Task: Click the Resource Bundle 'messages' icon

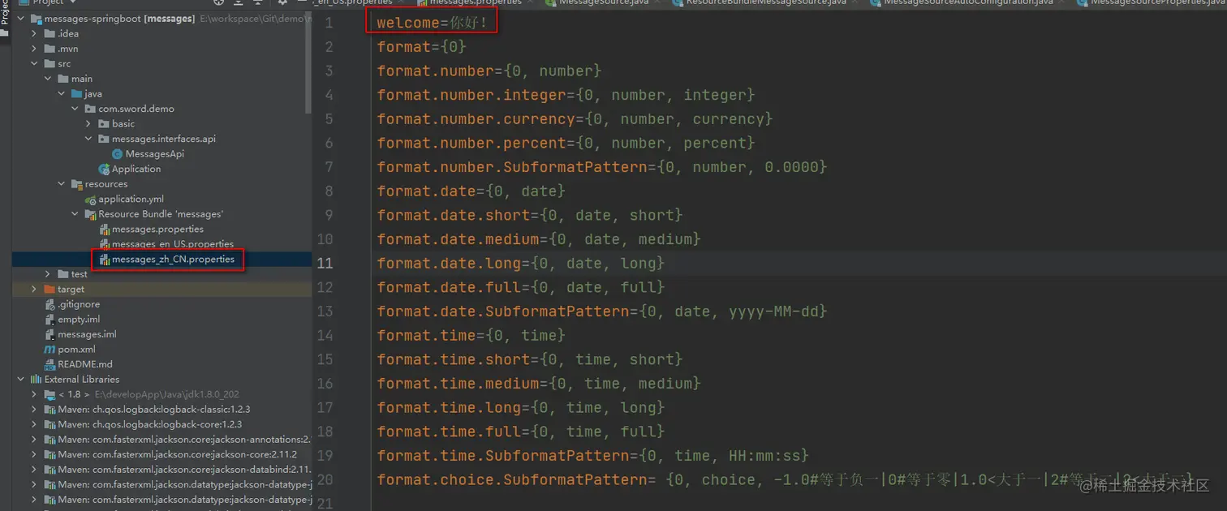Action: pos(90,214)
